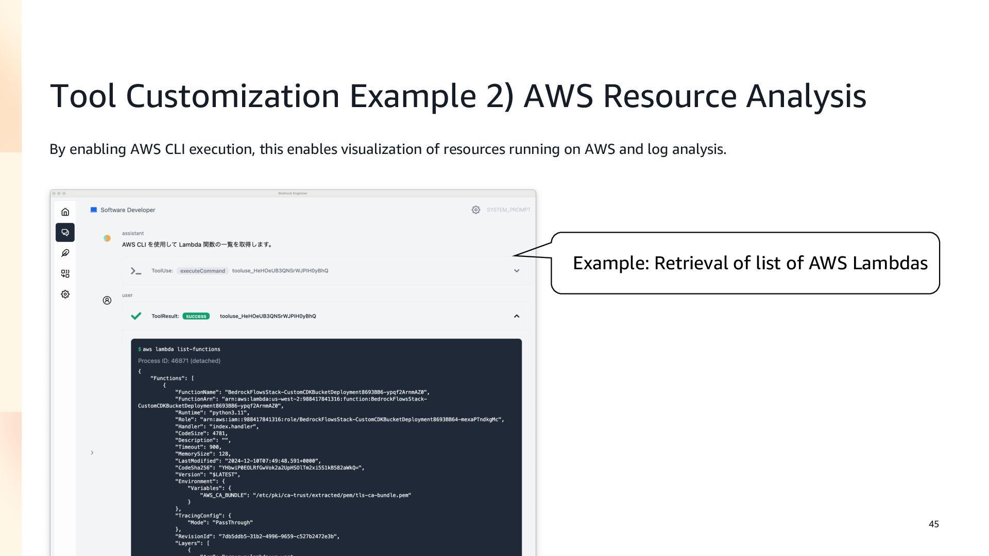Click the "Runtime": "python3.11" line
989x556 pixels.
tap(212, 412)
